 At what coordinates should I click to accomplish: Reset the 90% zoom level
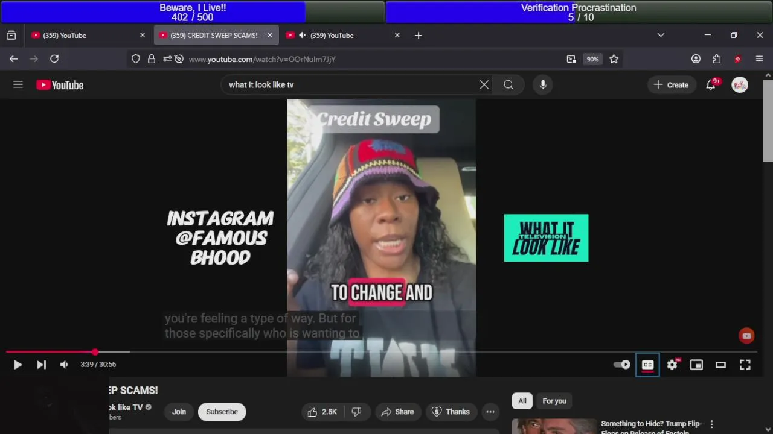[x=592, y=59]
